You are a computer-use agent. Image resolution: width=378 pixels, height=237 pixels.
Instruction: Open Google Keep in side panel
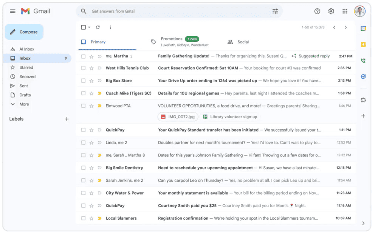point(363,44)
